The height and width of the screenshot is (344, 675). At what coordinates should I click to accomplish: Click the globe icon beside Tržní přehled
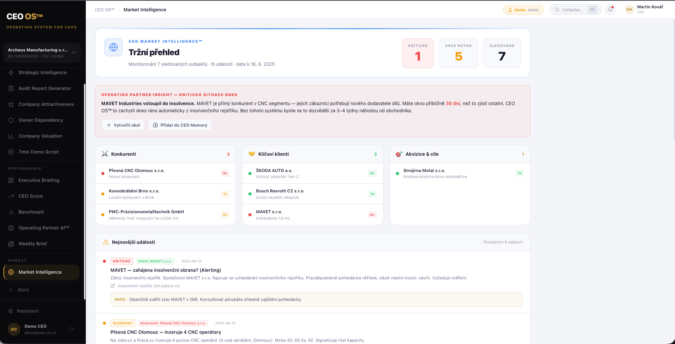113,47
